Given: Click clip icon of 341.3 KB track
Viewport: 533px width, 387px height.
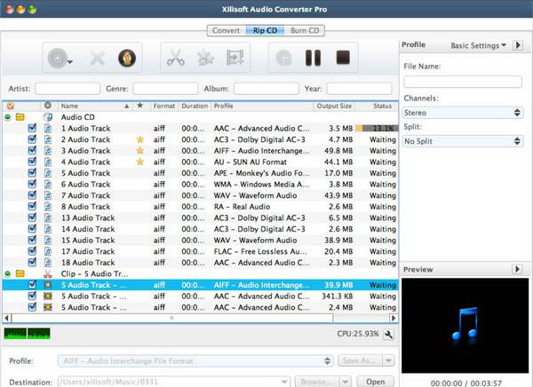Looking at the screenshot, I should click(x=48, y=296).
